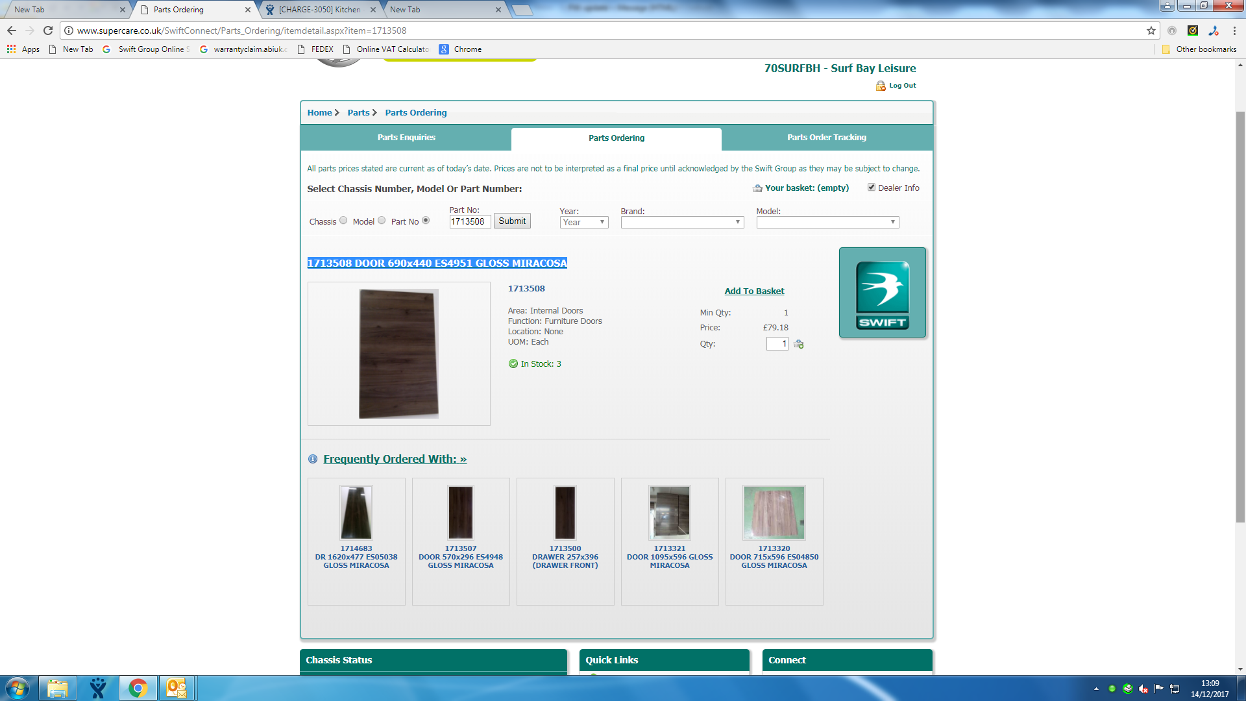Uncheck the Dealer Info checkbox
The height and width of the screenshot is (701, 1246).
(872, 187)
